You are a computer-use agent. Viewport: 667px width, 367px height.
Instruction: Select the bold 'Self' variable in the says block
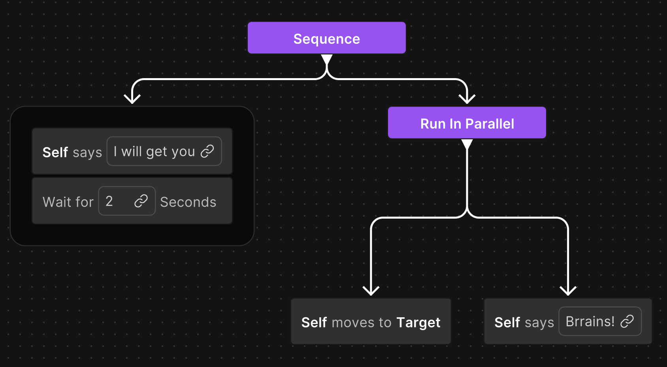(55, 152)
